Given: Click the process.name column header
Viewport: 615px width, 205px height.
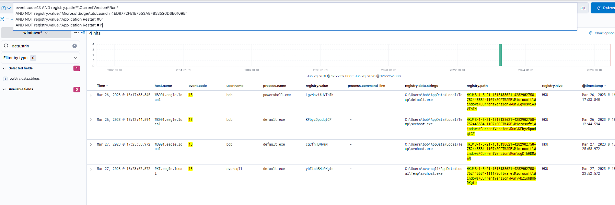Looking at the screenshot, I should [x=274, y=86].
